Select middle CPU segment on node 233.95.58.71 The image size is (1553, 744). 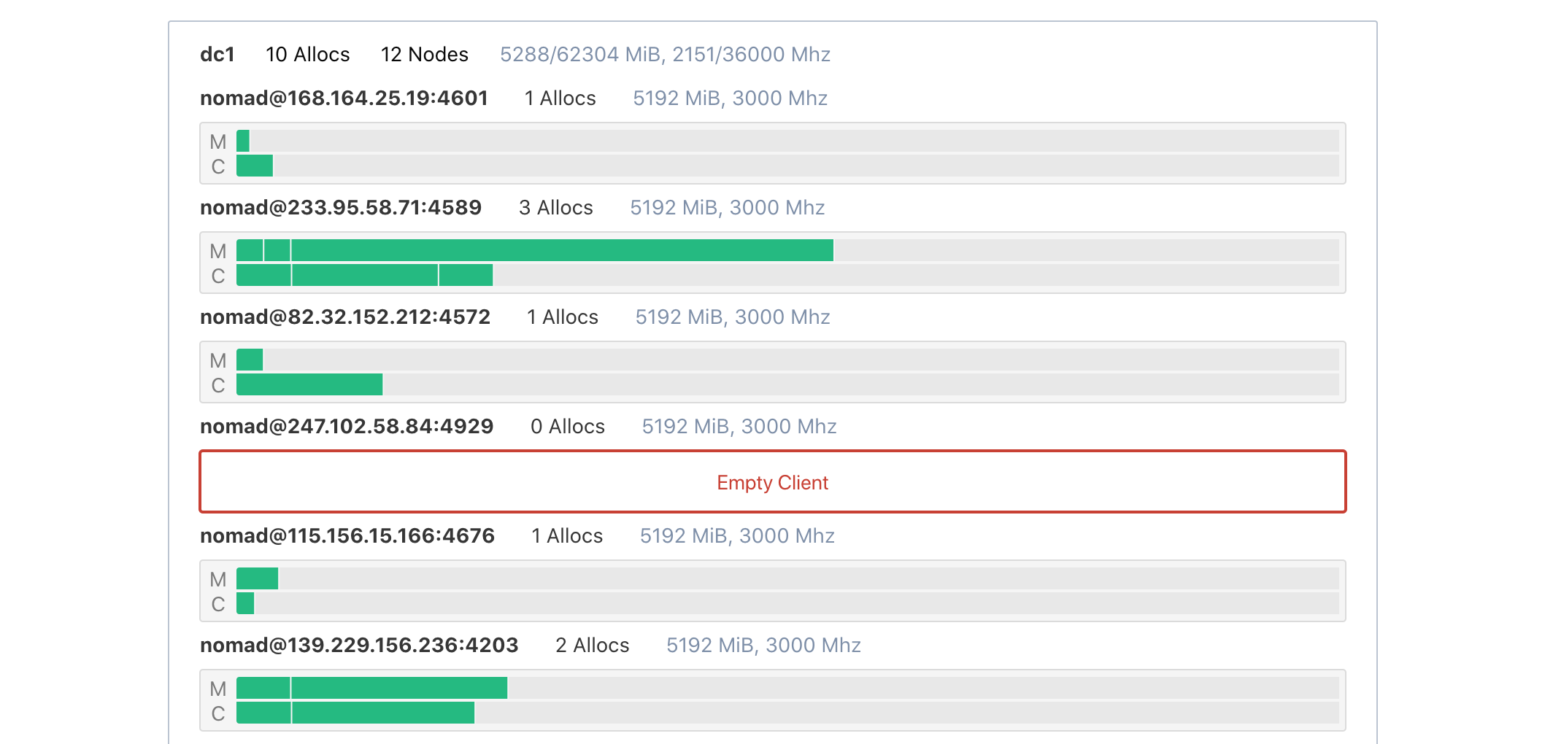365,275
